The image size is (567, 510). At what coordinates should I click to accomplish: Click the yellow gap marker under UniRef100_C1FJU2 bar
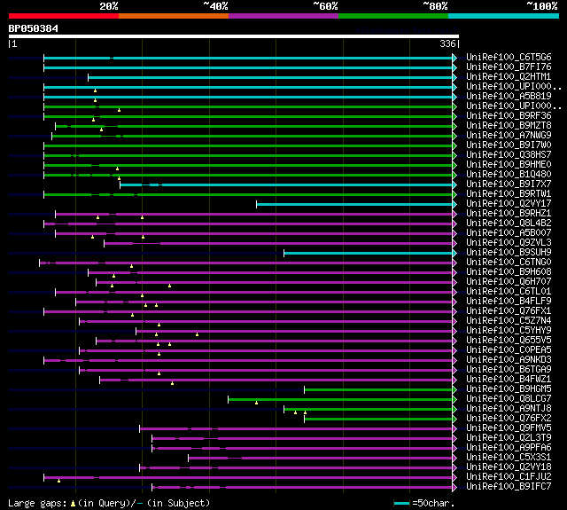click(59, 481)
